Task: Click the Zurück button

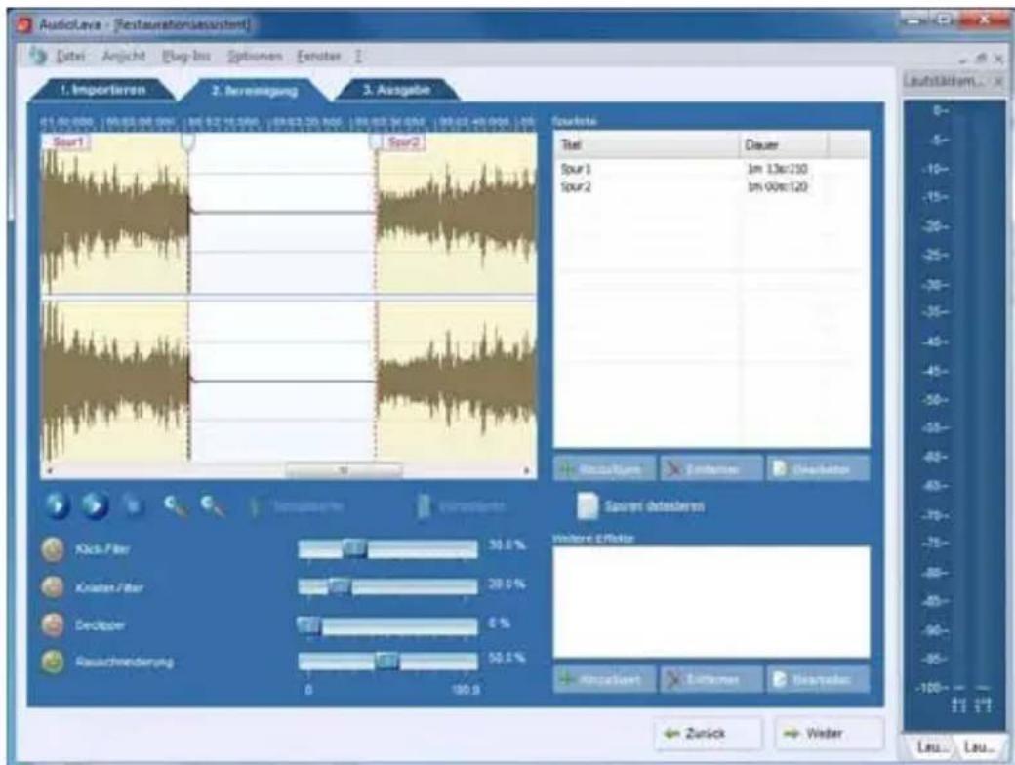Action: (x=709, y=733)
